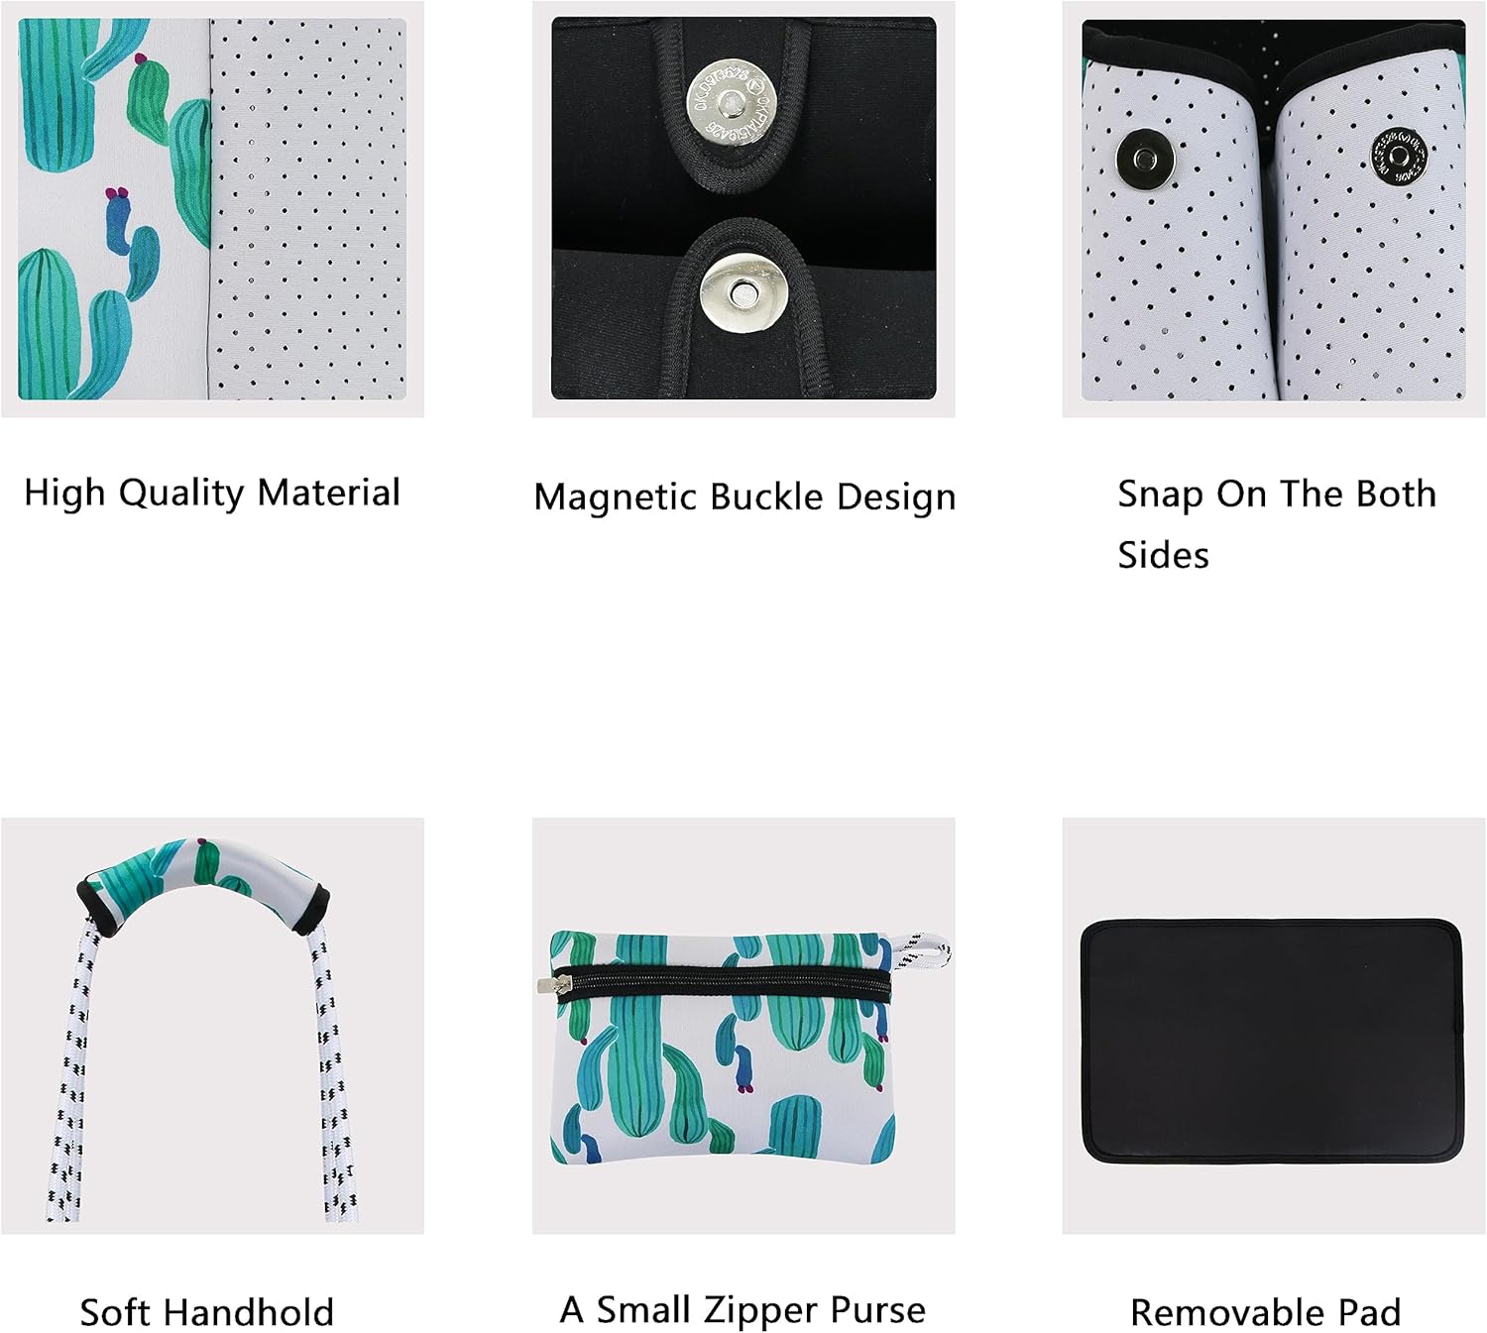1487x1333 pixels.
Task: Click the 'Magnetic Buckle Design' caption
Action: point(744,497)
